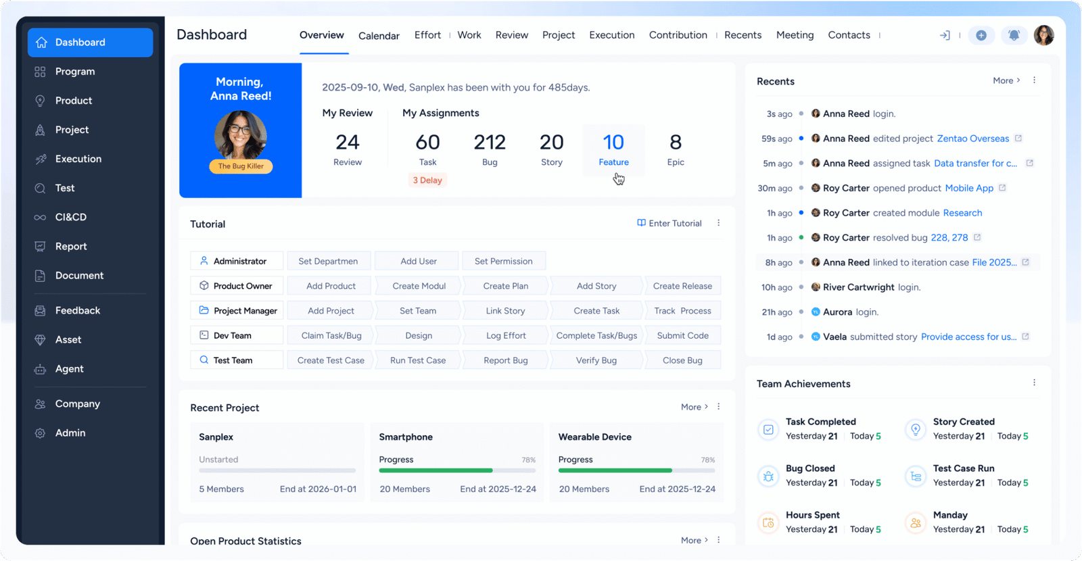Click the Wearable Device progress bar

click(636, 470)
